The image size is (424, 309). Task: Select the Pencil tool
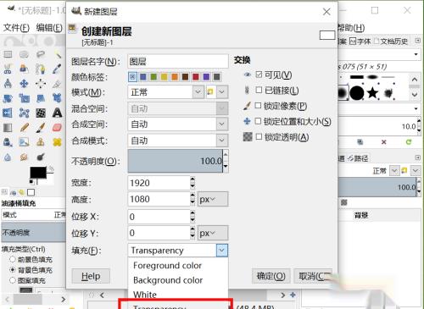[25, 128]
